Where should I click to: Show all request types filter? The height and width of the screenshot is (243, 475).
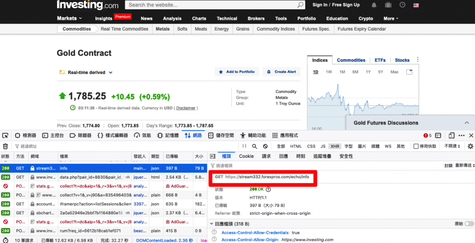[x=281, y=146]
